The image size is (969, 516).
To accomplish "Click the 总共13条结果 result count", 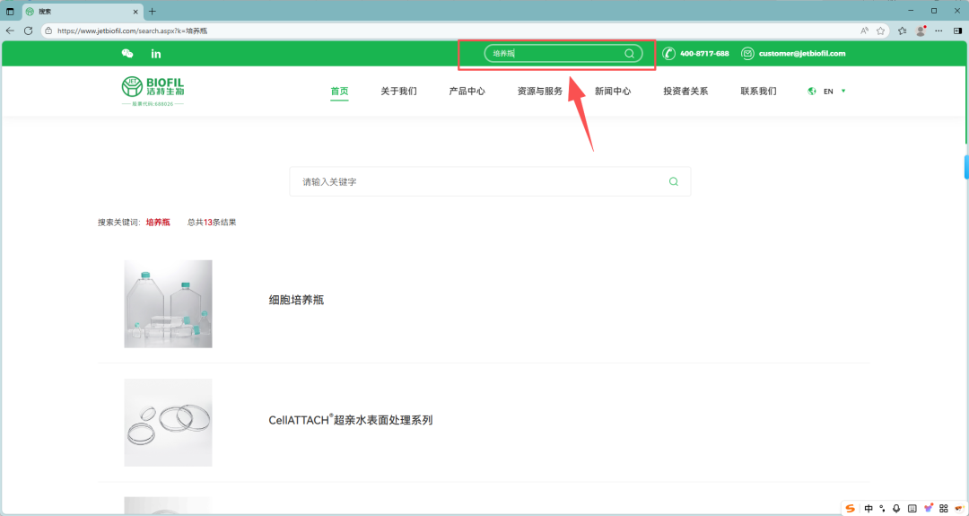I will [x=212, y=223].
